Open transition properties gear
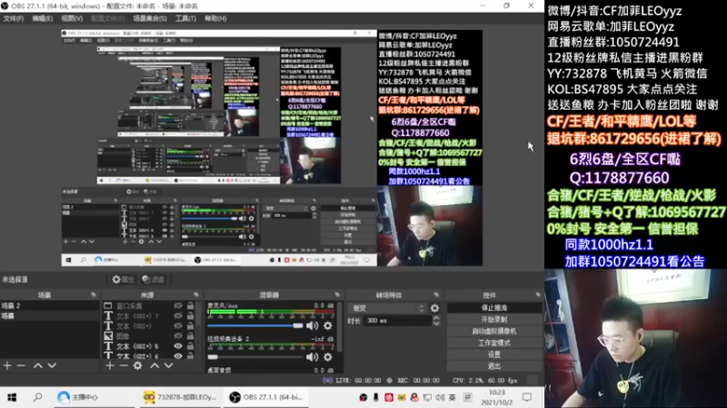The image size is (727, 408). click(434, 308)
